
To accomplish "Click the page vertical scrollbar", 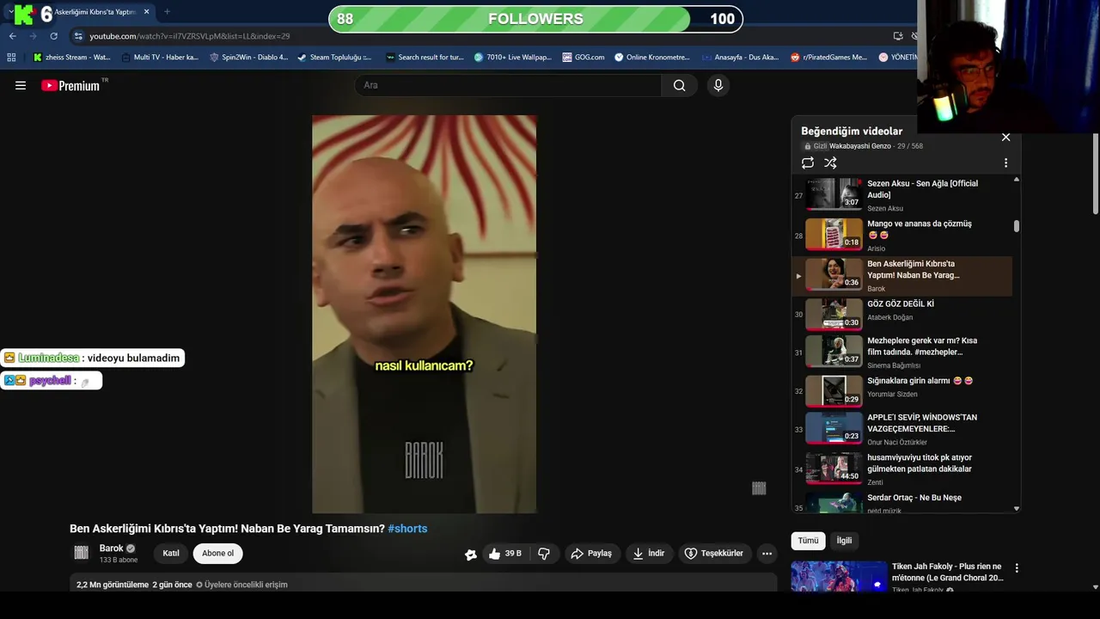I will (x=1095, y=175).
